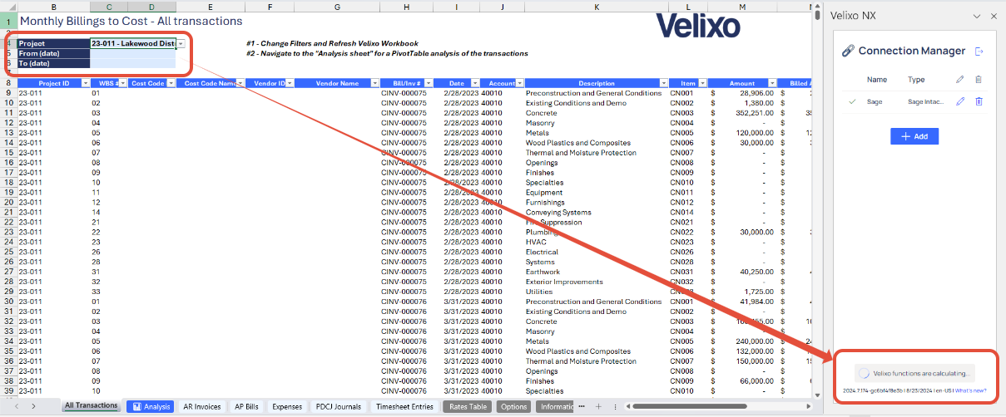The height and width of the screenshot is (417, 1006).
Task: Open the Vendor Name column filter
Action: point(374,83)
